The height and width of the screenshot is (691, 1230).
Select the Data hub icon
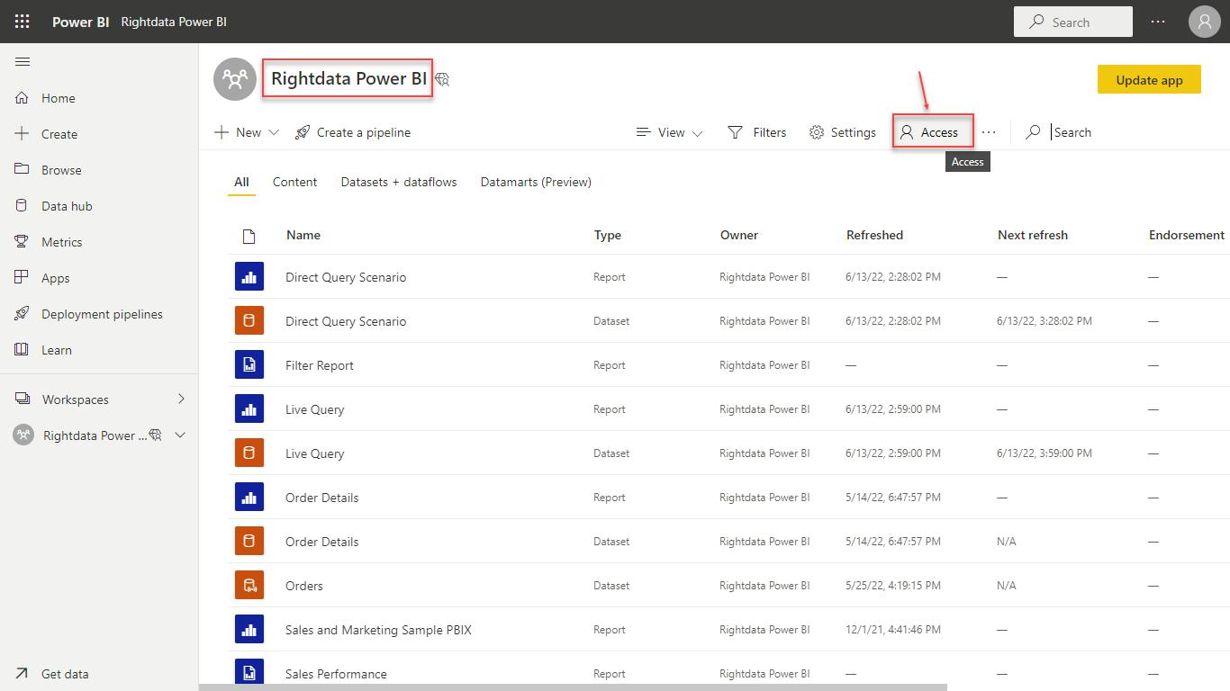click(67, 205)
